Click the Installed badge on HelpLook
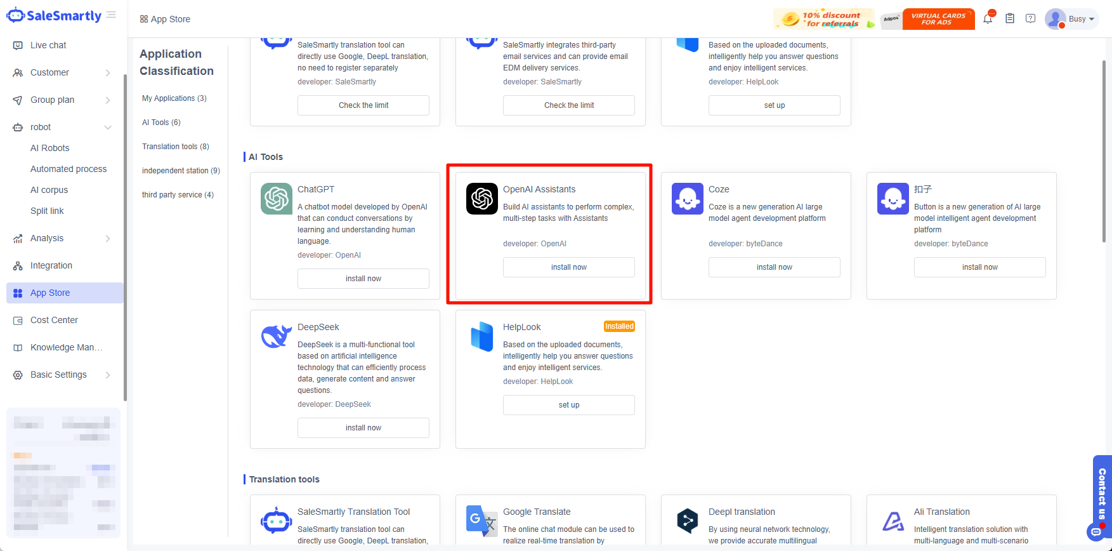1112x551 pixels. (619, 326)
